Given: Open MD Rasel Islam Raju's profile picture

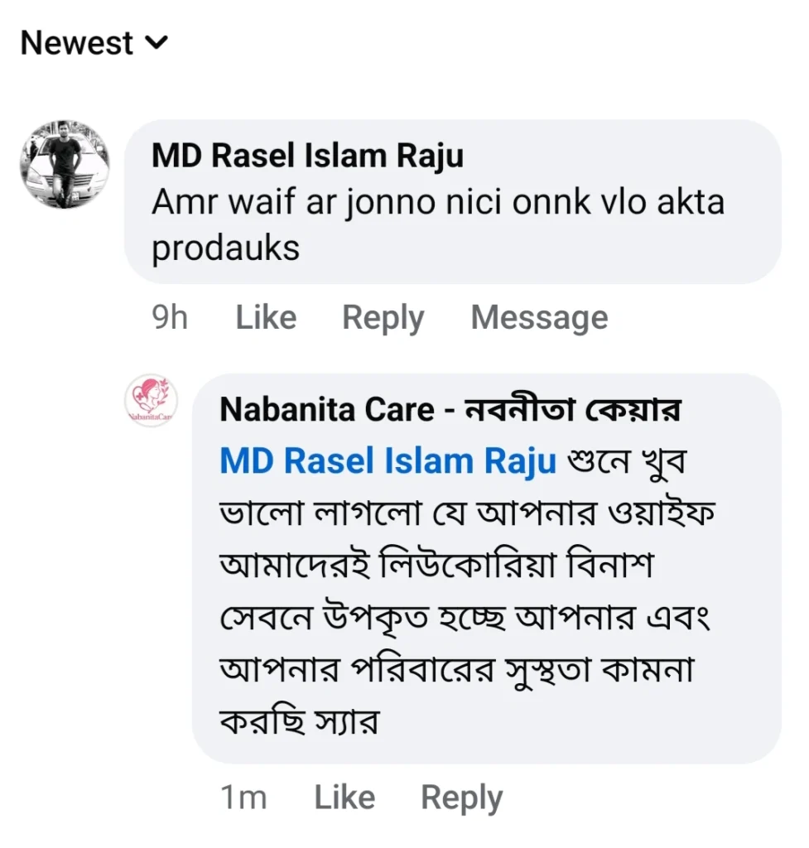Looking at the screenshot, I should click(64, 163).
